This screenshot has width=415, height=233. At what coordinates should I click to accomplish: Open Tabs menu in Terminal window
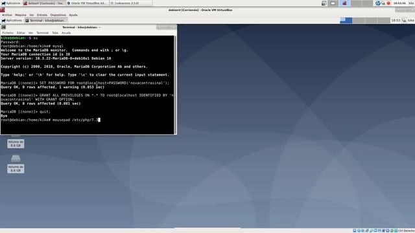click(x=55, y=33)
